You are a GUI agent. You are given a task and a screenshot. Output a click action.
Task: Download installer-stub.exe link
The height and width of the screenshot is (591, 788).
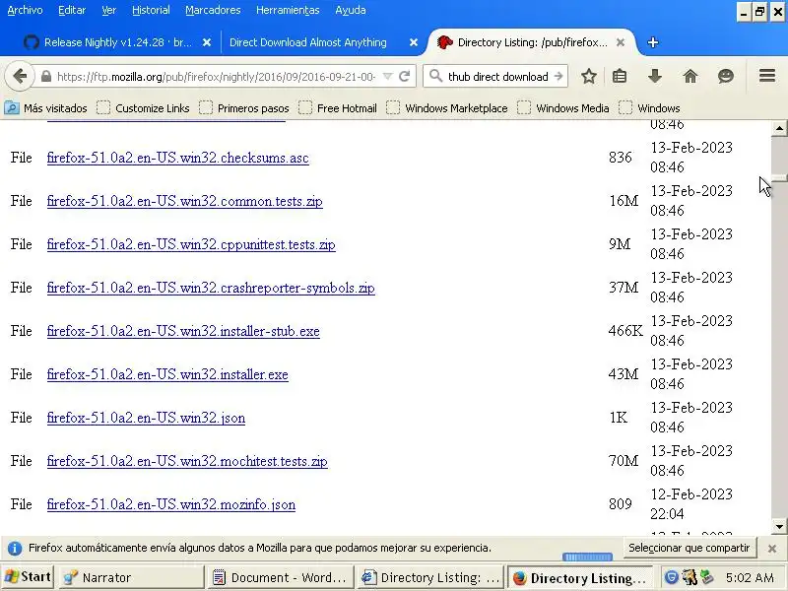coord(183,331)
